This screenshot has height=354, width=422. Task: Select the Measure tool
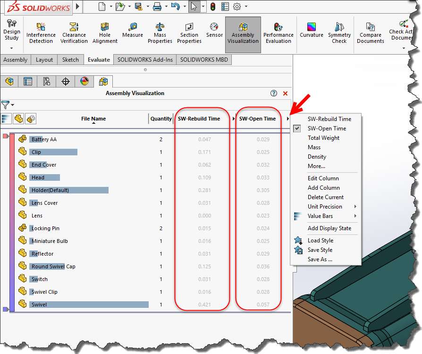click(x=133, y=30)
